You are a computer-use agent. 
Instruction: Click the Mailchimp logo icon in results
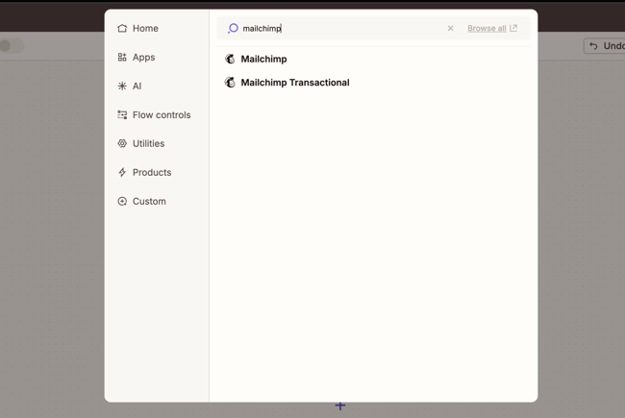pyautogui.click(x=230, y=60)
